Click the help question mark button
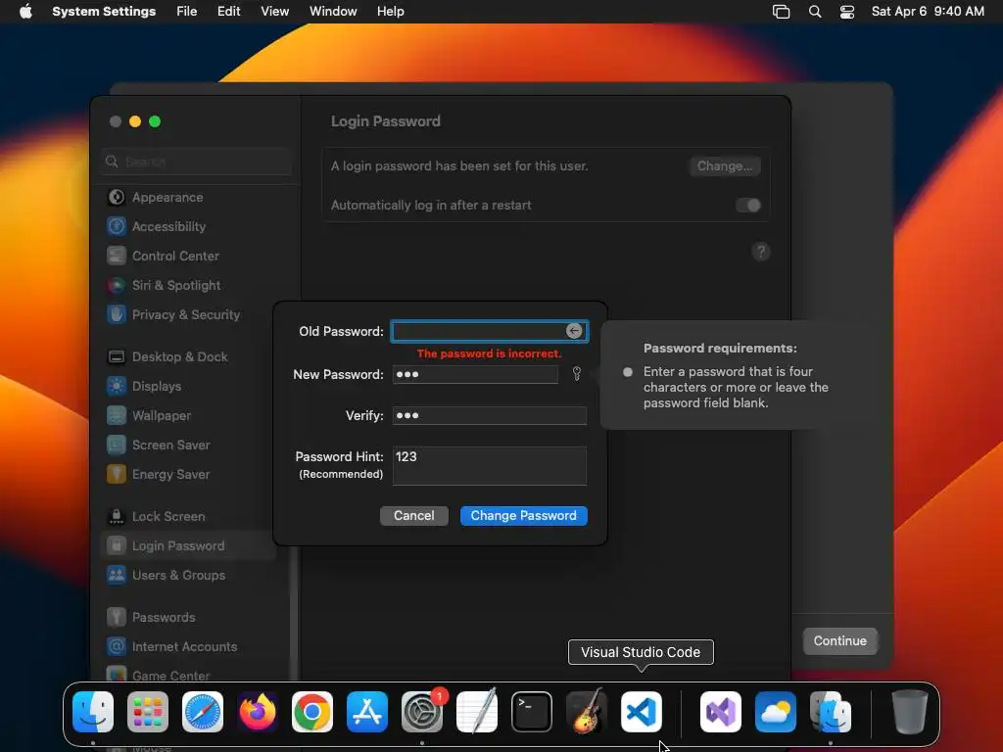Viewport: 1003px width, 752px height. point(760,252)
